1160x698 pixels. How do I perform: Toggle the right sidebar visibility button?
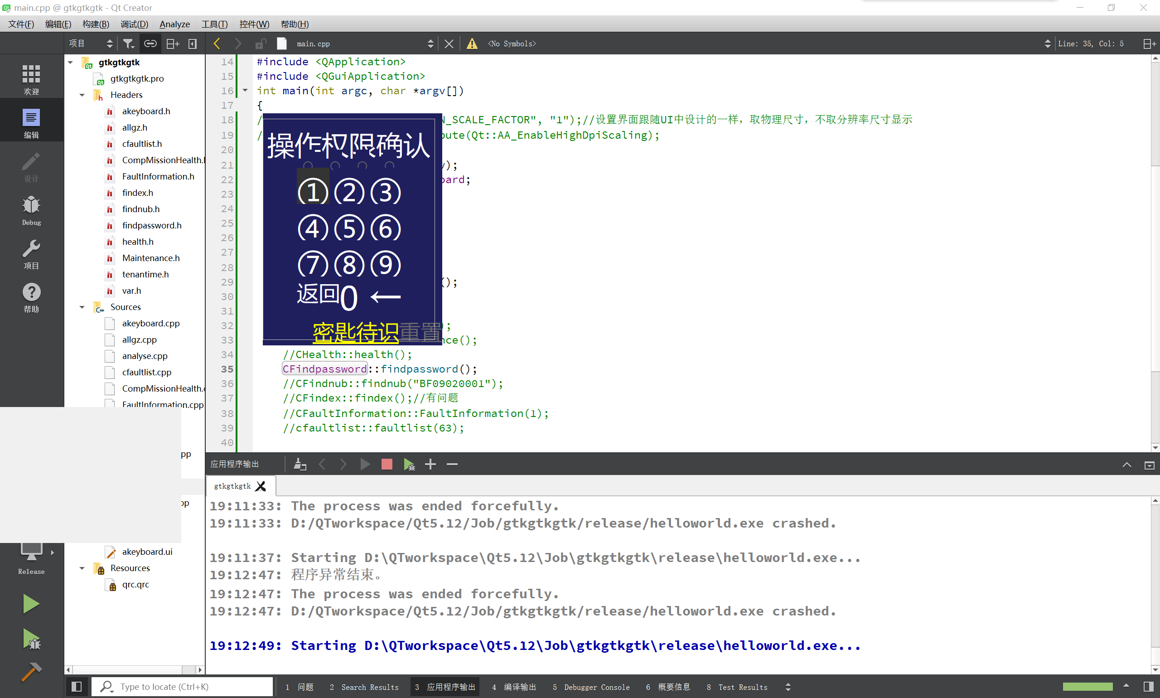point(1148,687)
